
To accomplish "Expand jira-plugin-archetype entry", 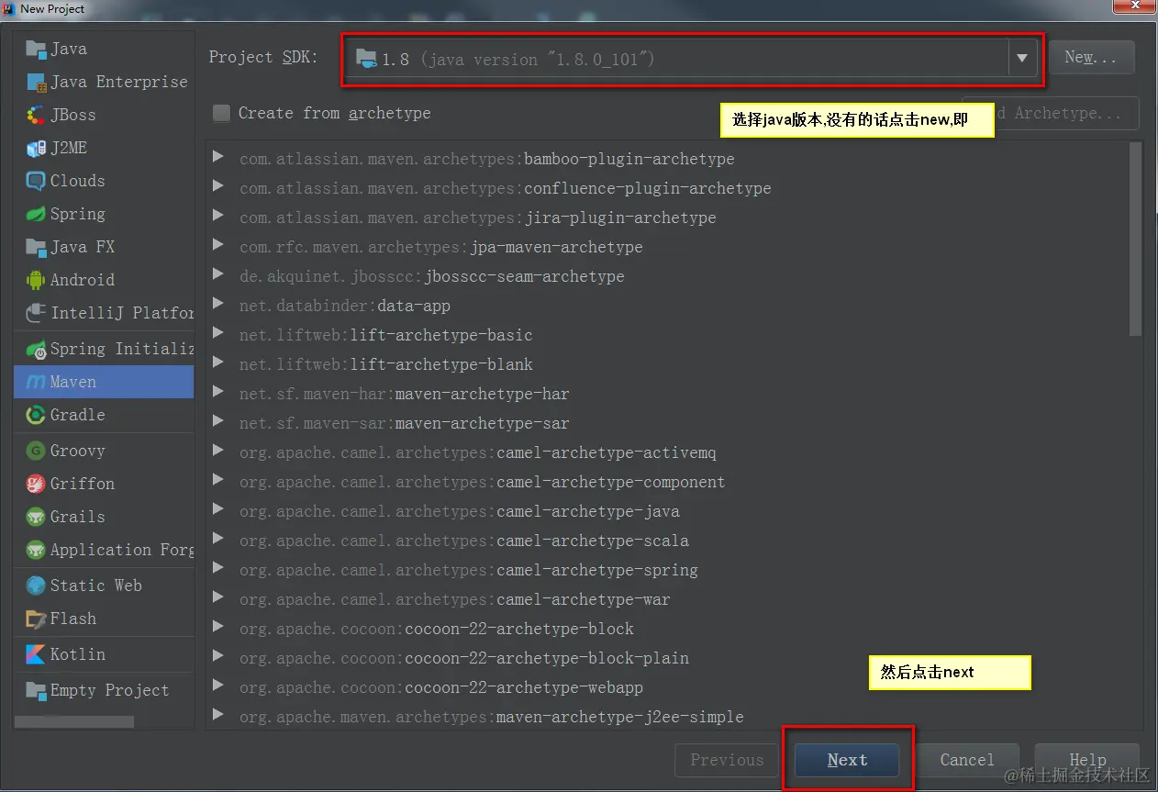I will pos(217,217).
